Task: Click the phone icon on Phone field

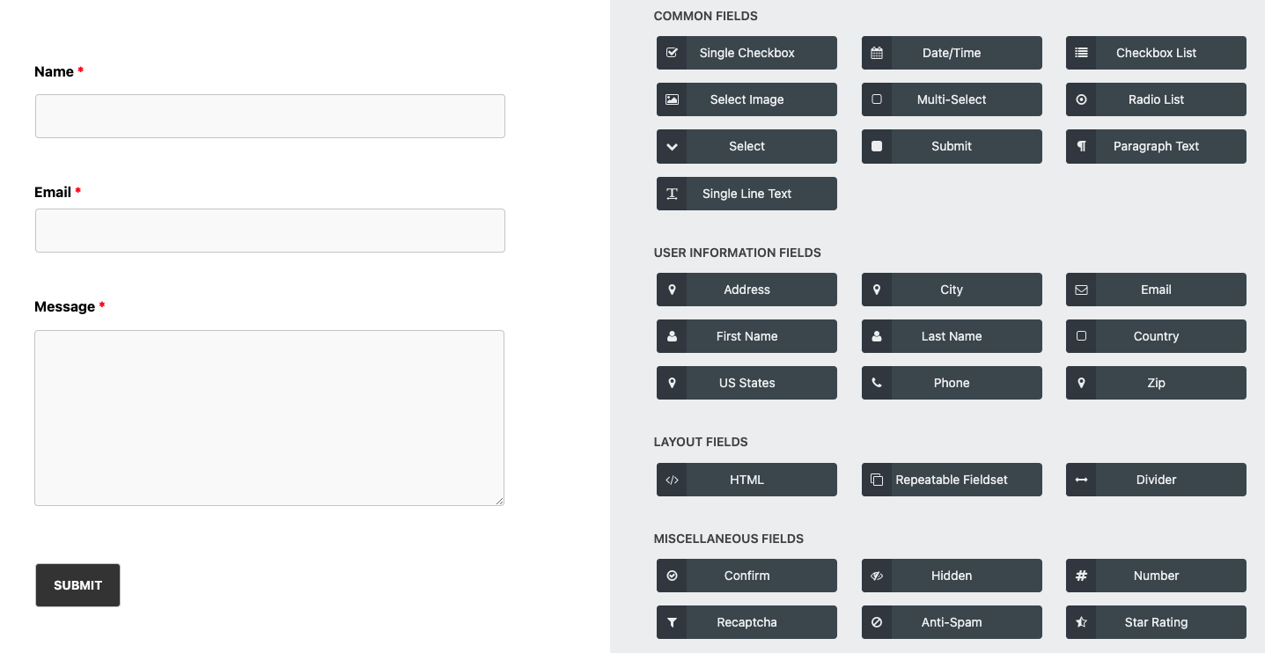Action: [877, 383]
